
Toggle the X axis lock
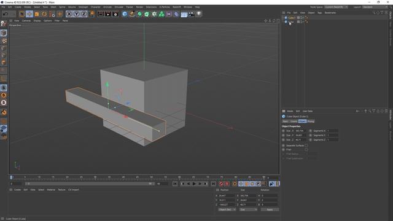click(x=69, y=14)
